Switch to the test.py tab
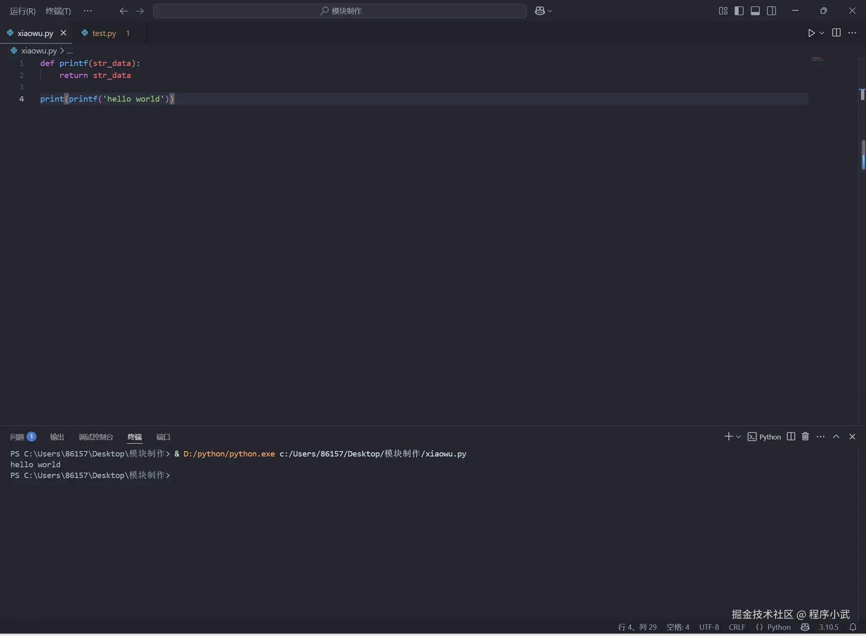 click(104, 33)
